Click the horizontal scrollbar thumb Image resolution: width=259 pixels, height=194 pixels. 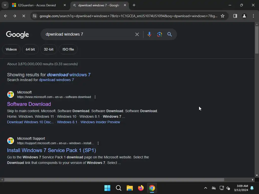(x=114, y=180)
